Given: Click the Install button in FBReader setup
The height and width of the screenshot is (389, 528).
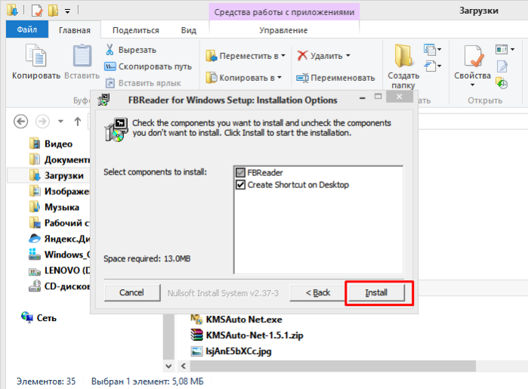Looking at the screenshot, I should pyautogui.click(x=376, y=292).
